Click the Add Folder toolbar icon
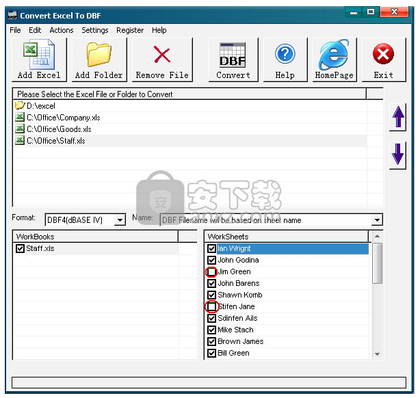This screenshot has height=398, width=420. pos(99,59)
